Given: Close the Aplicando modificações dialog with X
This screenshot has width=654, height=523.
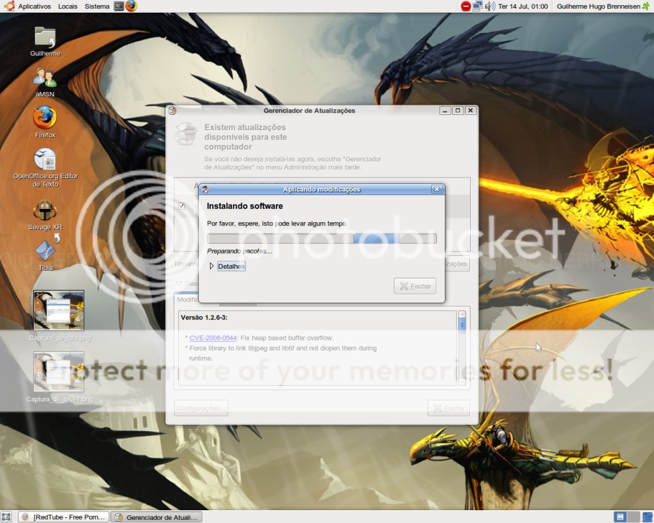Looking at the screenshot, I should coord(437,190).
